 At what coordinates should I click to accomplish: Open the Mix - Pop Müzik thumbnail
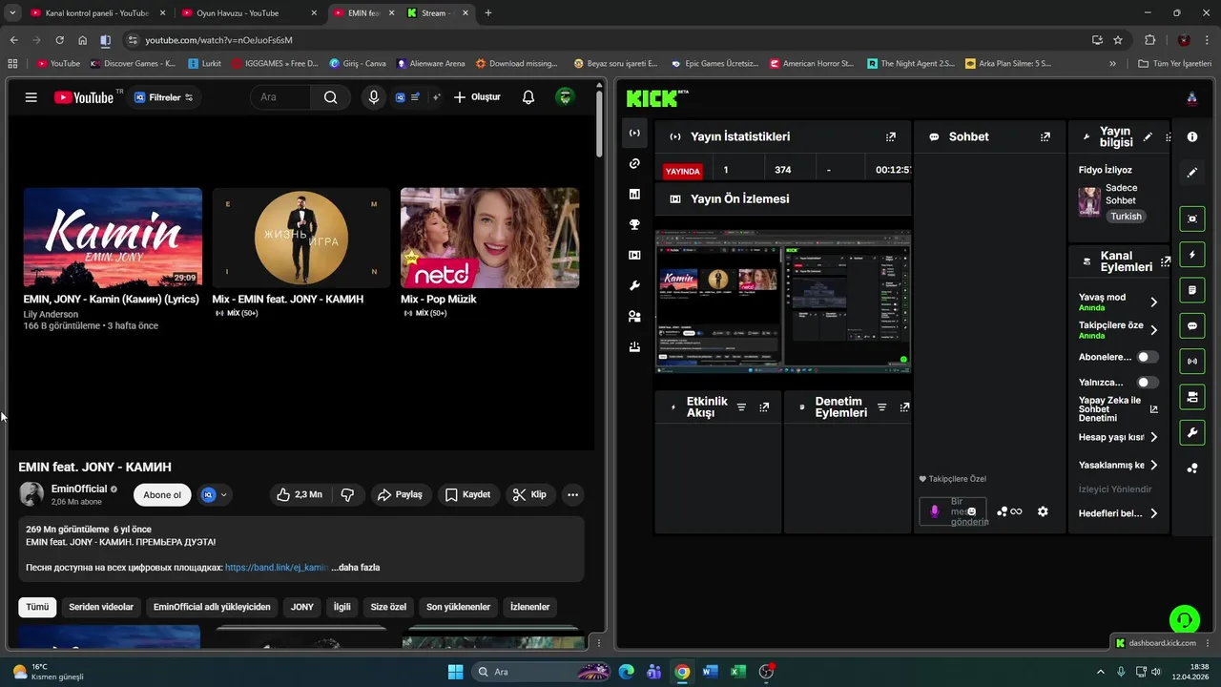(489, 238)
